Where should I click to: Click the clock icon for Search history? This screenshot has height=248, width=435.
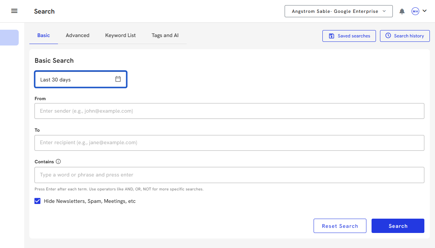[x=388, y=36]
